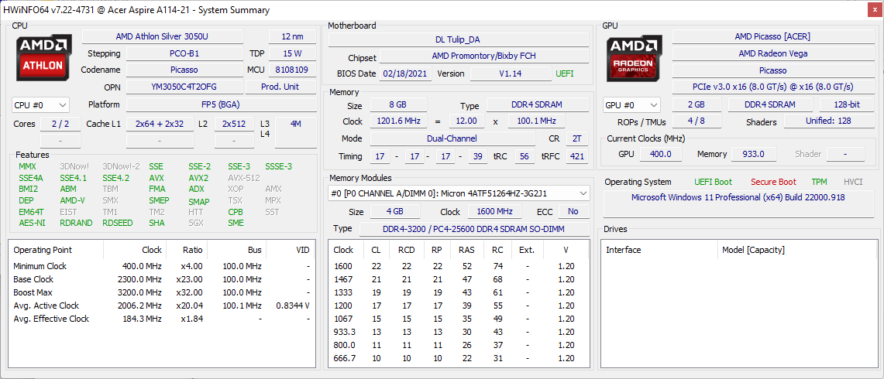This screenshot has height=379, width=884.
Task: Select the 666.7 clock timing row
Action: point(459,358)
